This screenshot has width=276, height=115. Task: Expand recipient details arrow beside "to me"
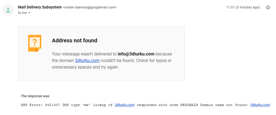(30, 13)
